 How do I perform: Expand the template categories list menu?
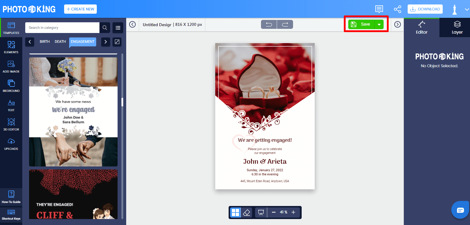(118, 28)
